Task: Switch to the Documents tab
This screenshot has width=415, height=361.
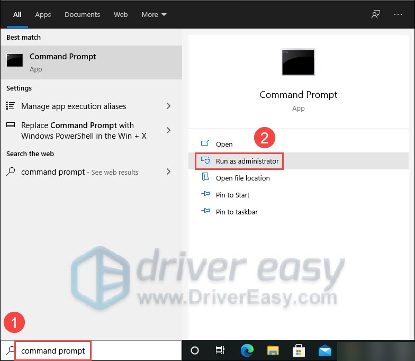Action: click(x=82, y=14)
